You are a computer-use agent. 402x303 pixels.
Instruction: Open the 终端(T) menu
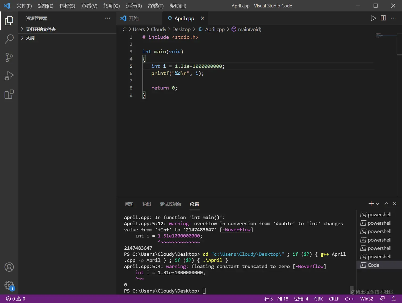click(156, 6)
